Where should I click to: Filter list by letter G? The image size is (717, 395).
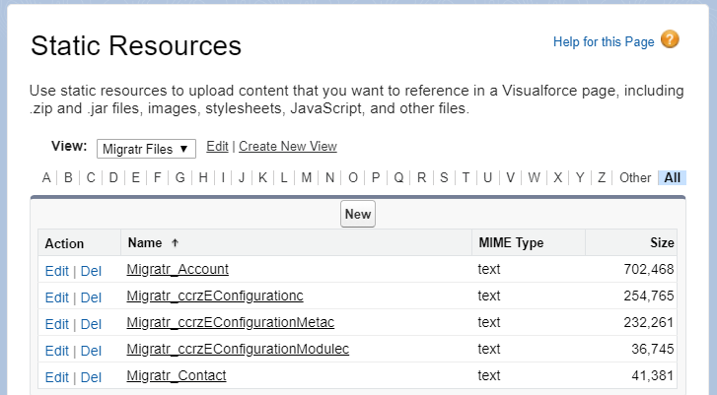coord(180,177)
